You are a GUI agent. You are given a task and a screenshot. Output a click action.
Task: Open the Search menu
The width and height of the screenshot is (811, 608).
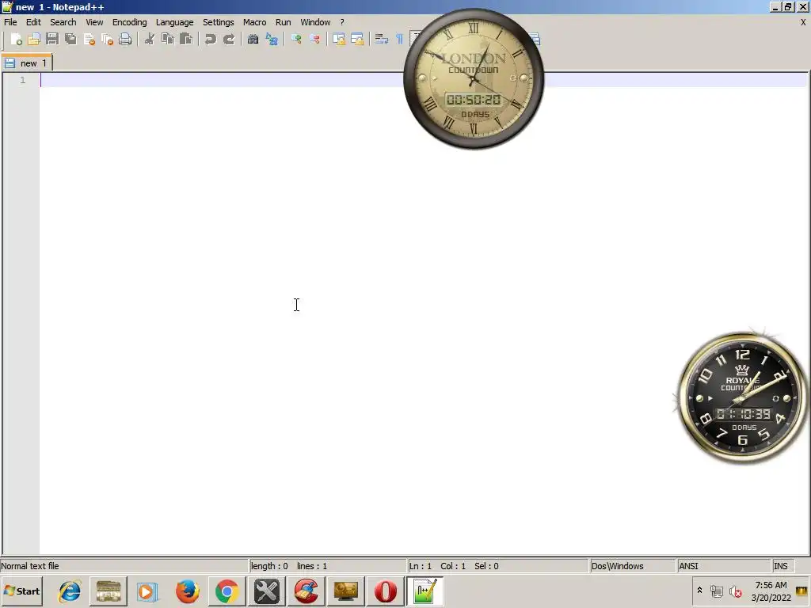click(63, 22)
